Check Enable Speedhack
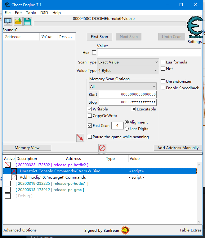Image resolution: width=205 pixels, height=238 pixels. (163, 88)
